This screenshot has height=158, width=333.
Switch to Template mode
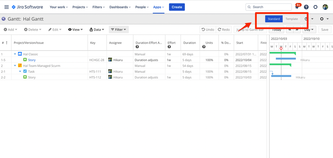pyautogui.click(x=292, y=19)
